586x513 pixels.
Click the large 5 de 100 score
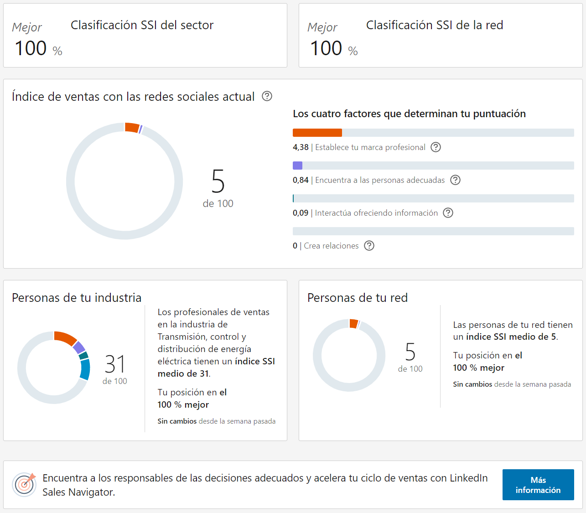click(x=218, y=188)
